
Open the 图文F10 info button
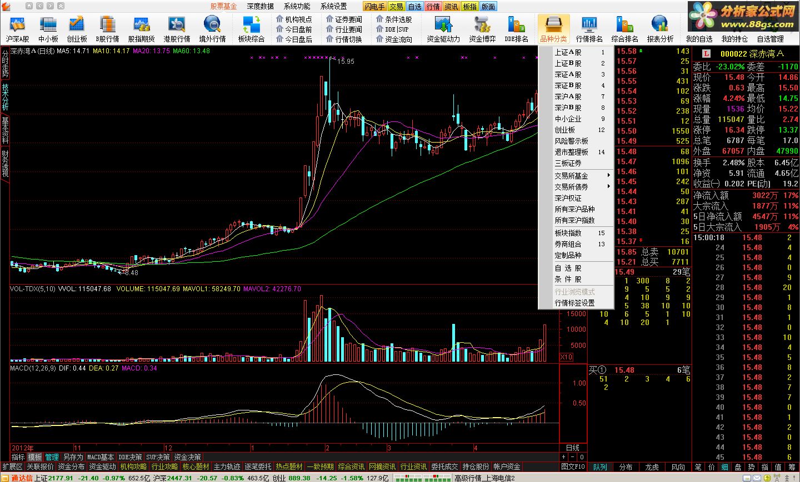pos(573,467)
